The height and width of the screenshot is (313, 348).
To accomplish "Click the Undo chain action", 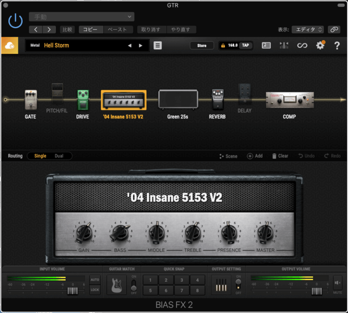I will (307, 156).
